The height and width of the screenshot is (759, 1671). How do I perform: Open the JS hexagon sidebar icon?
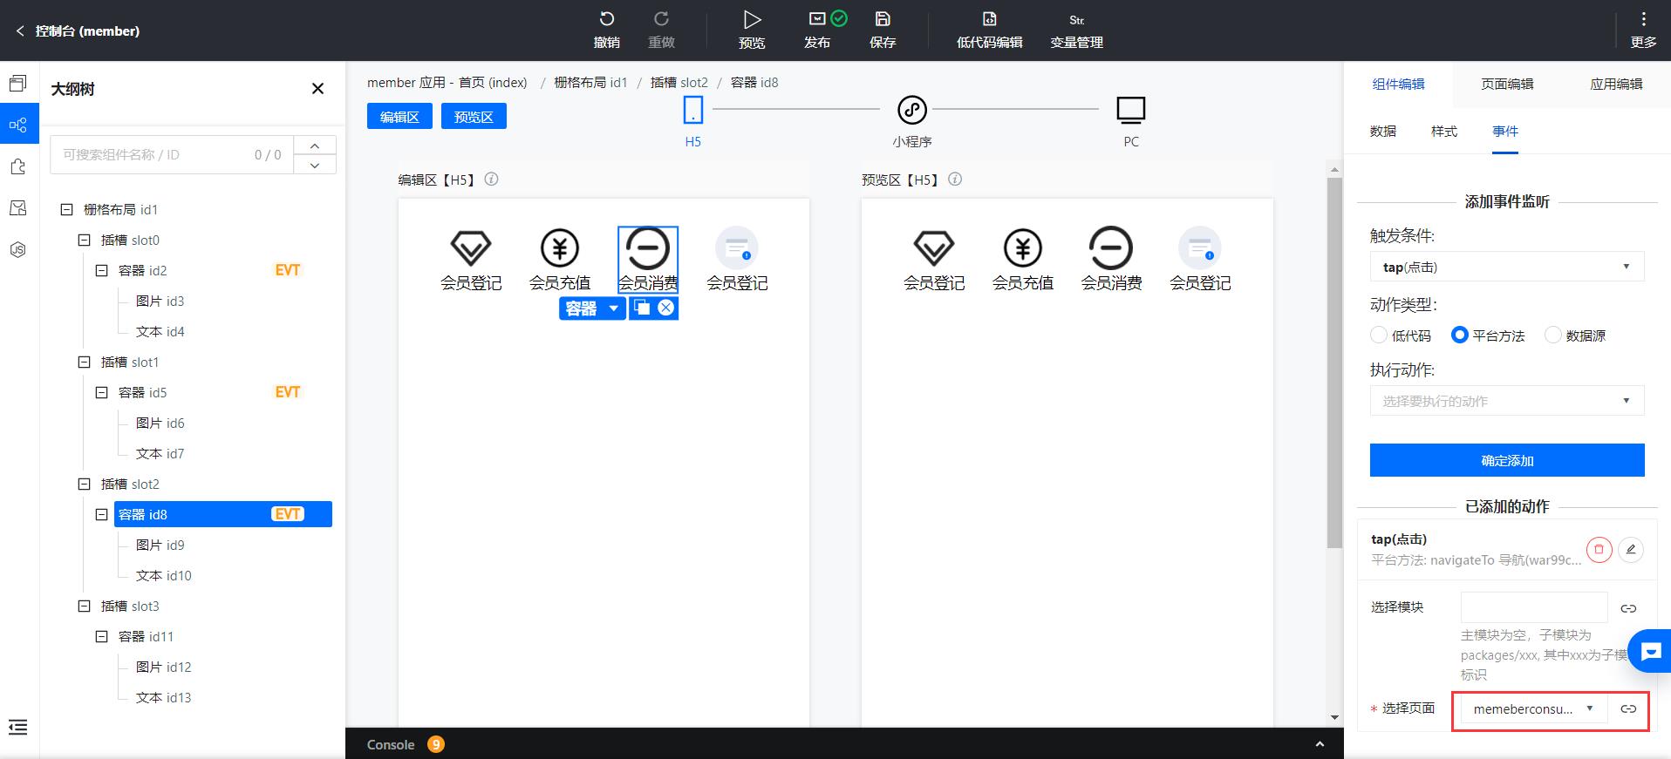(x=18, y=249)
